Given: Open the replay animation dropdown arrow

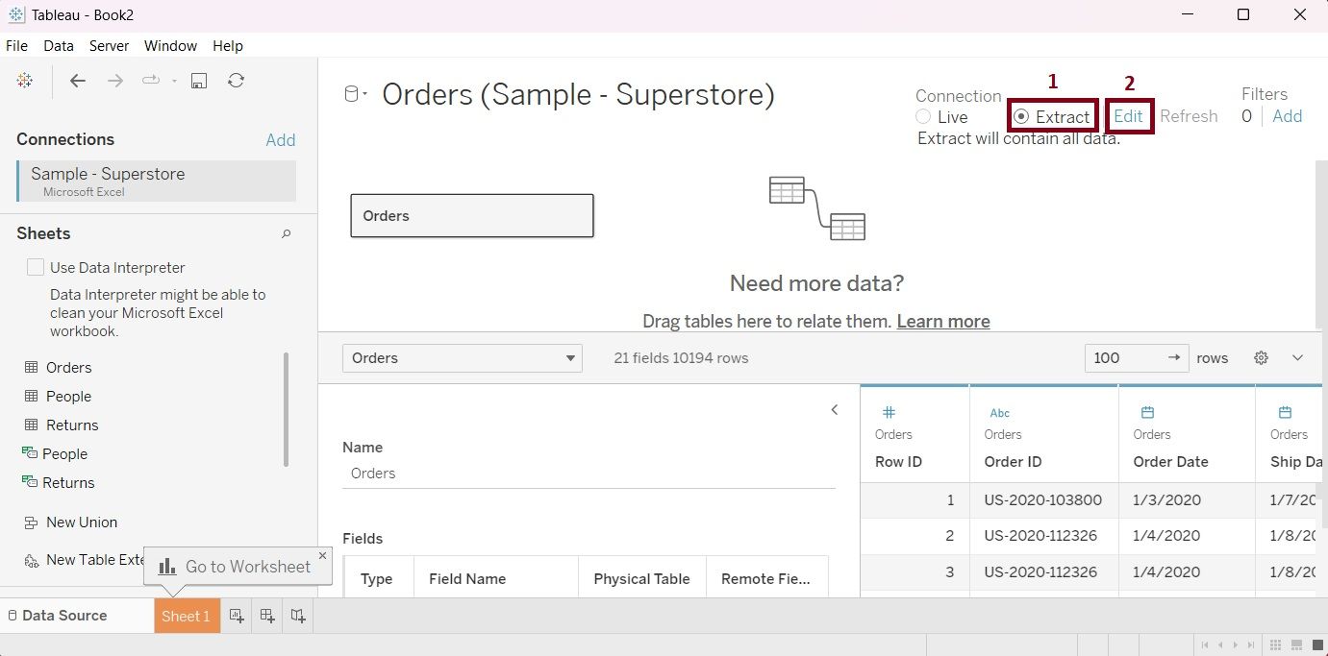Looking at the screenshot, I should click(174, 82).
